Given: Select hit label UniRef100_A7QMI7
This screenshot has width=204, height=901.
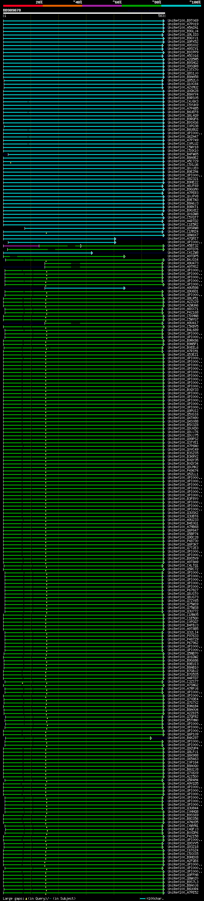Looking at the screenshot, I should coord(183,238).
